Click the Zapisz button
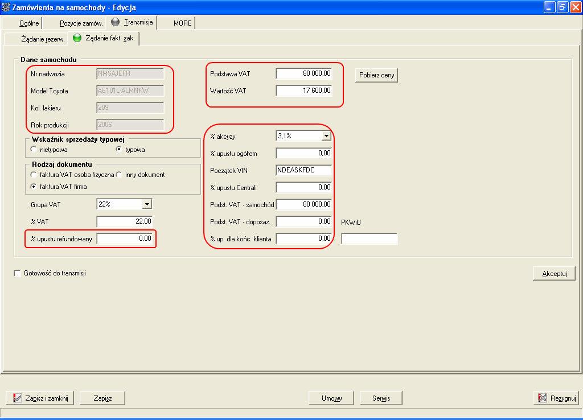Viewport: 583px width, 420px height. click(102, 398)
